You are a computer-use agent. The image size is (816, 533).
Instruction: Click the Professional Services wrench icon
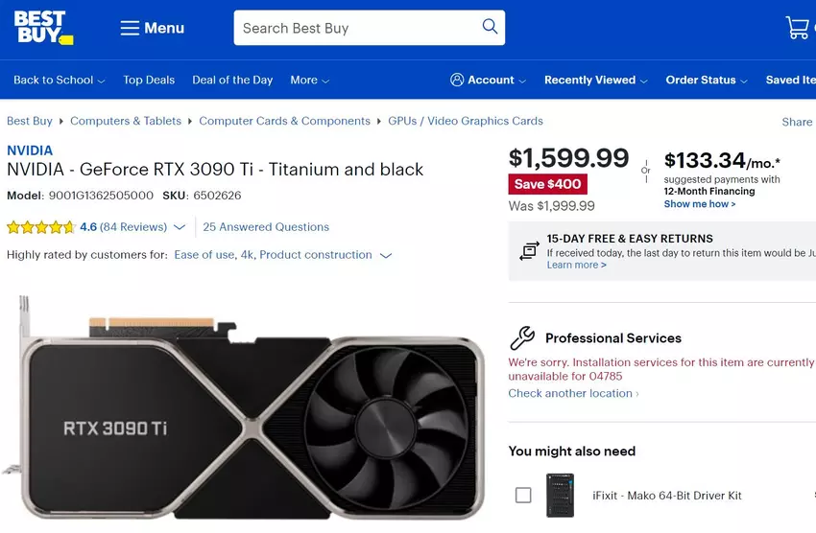(x=522, y=337)
